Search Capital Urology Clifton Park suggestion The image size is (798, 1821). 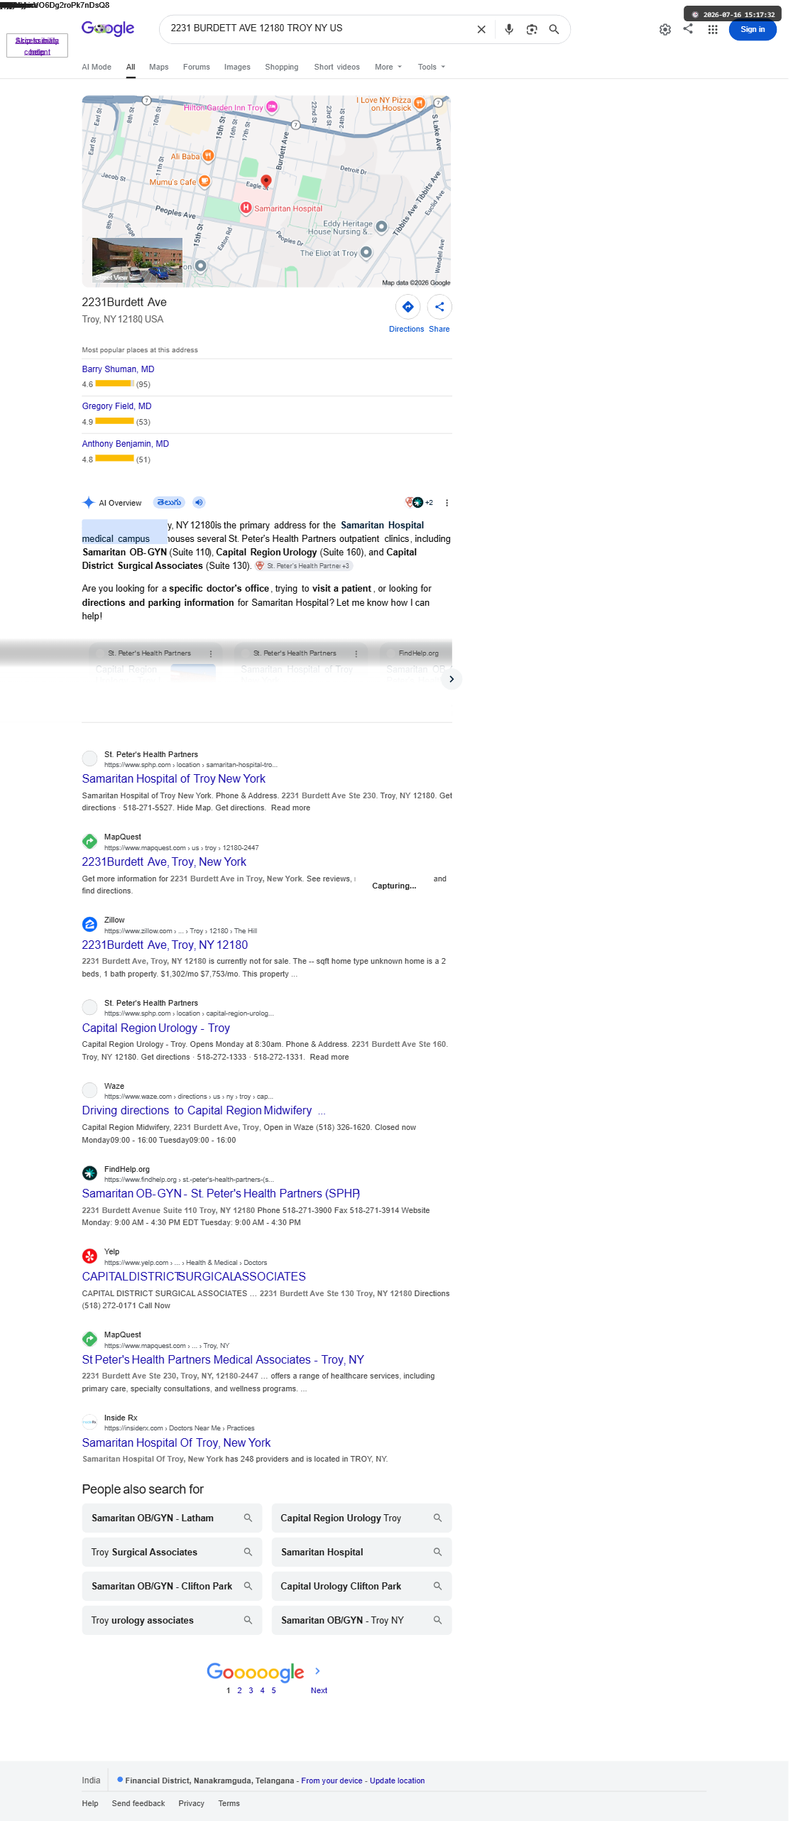click(x=361, y=1586)
